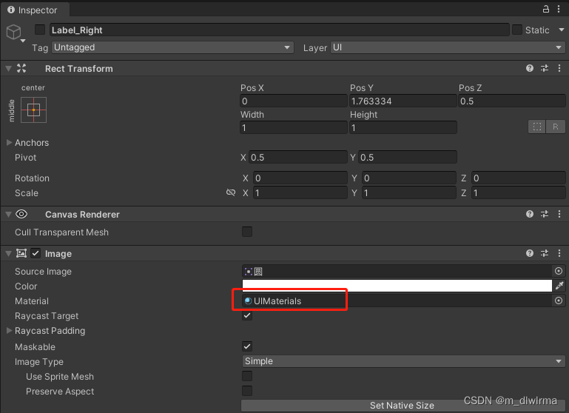The image size is (569, 413).
Task: Open the Static flags dropdown arrow
Action: 562,30
